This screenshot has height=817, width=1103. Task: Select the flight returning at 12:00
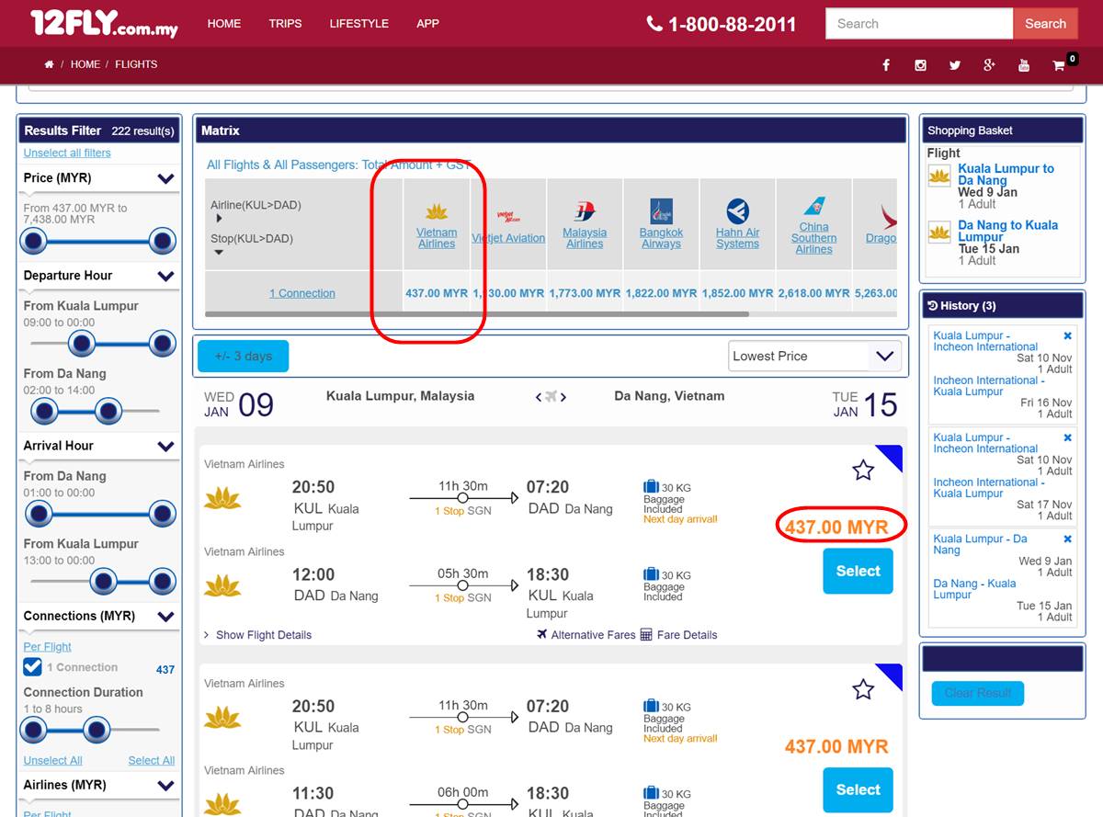point(859,571)
